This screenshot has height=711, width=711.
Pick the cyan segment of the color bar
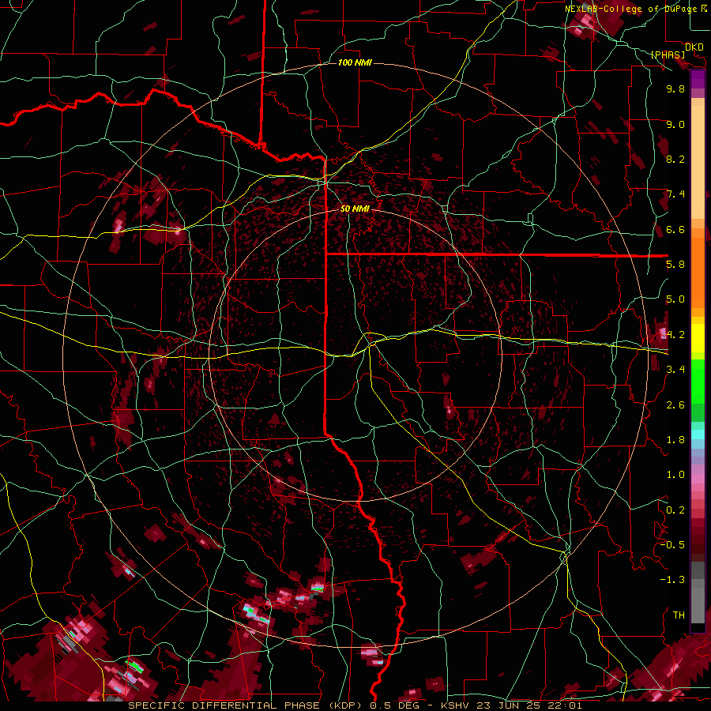pos(698,434)
